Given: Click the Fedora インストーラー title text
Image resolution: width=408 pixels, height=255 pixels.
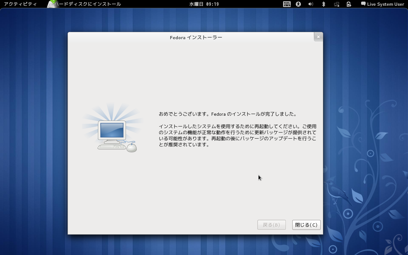Looking at the screenshot, I should 196,37.
